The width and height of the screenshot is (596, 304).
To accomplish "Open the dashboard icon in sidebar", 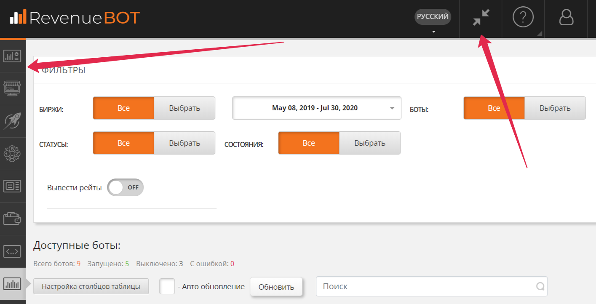I will pyautogui.click(x=12, y=56).
